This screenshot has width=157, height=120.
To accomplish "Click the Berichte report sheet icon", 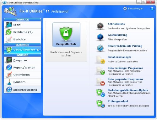I will pos(9,39).
